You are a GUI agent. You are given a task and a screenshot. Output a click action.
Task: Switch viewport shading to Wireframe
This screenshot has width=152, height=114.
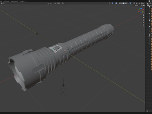coord(122,3)
